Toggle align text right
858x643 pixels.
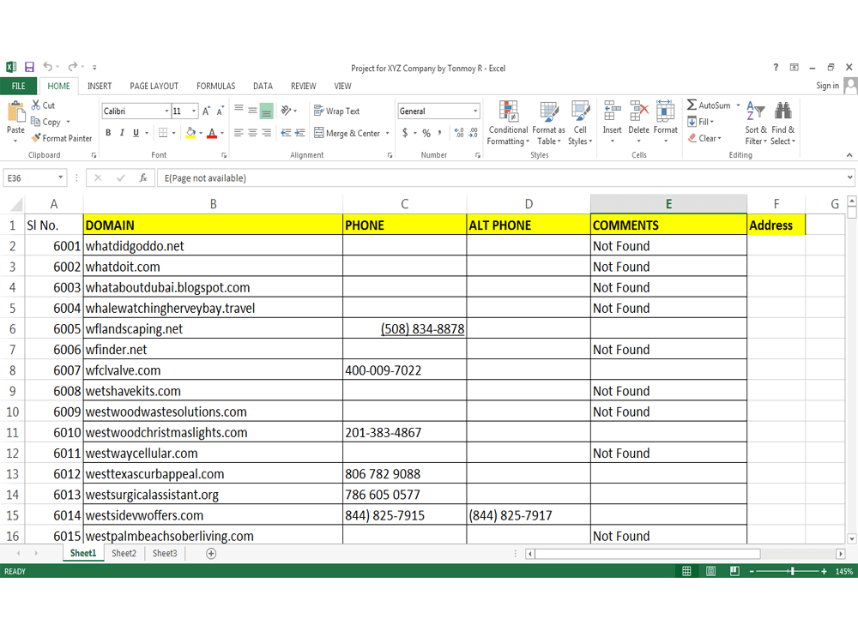(267, 133)
